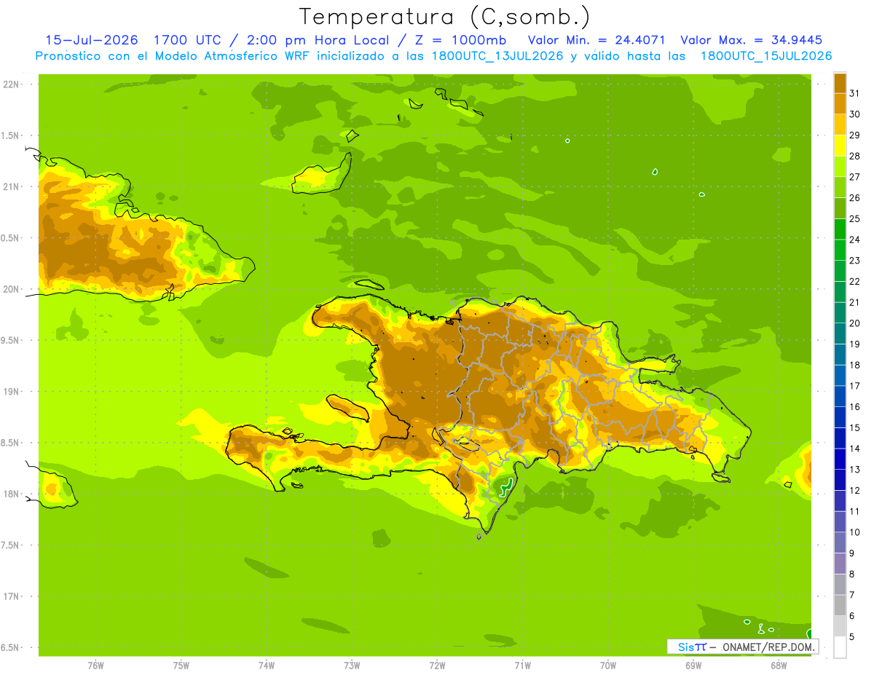
Task: Click the colorbar label "28"
Action: (856, 156)
